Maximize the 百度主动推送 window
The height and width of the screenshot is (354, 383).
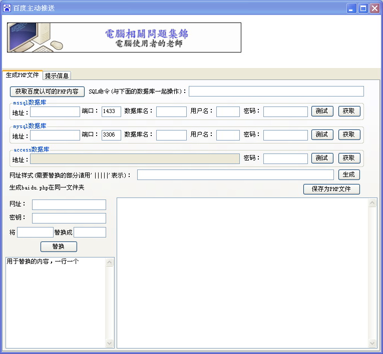pyautogui.click(x=363, y=8)
